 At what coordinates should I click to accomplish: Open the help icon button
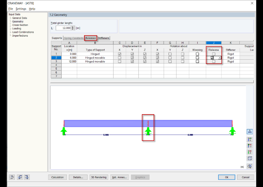pos(12,177)
